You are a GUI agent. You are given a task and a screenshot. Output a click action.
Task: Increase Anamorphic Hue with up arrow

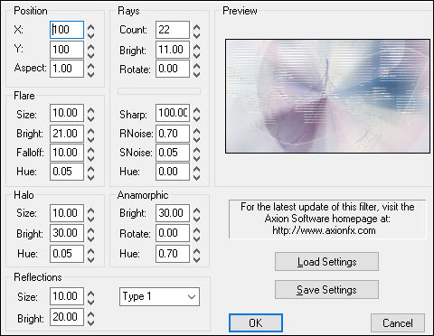pos(196,250)
